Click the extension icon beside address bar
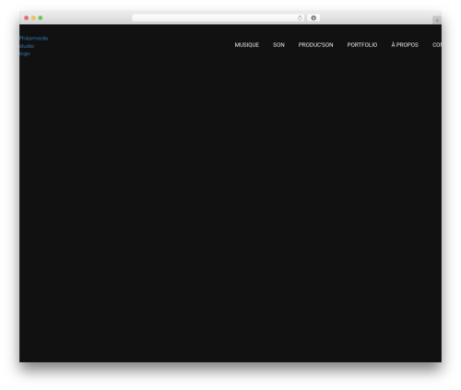Viewport: 461px width, 390px height. (x=313, y=18)
